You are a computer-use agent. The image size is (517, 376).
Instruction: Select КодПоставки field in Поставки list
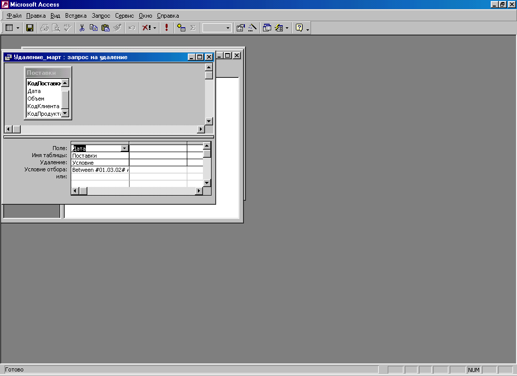click(x=44, y=83)
